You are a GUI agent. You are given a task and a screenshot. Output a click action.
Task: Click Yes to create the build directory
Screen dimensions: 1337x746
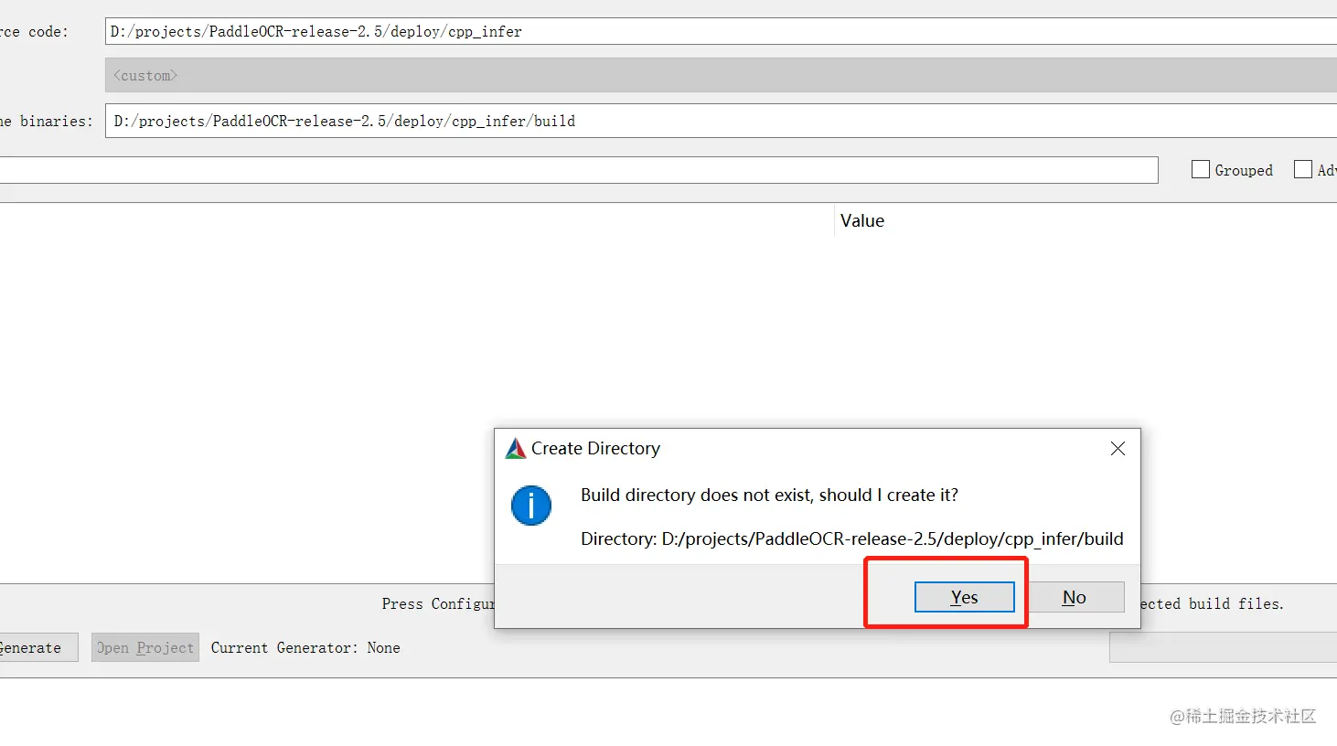pyautogui.click(x=964, y=596)
